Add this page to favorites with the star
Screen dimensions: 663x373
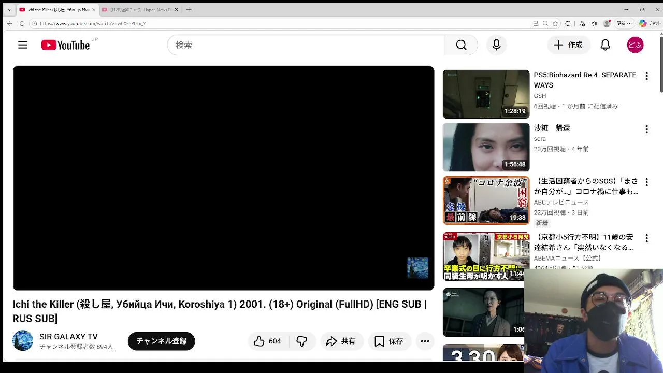(555, 23)
